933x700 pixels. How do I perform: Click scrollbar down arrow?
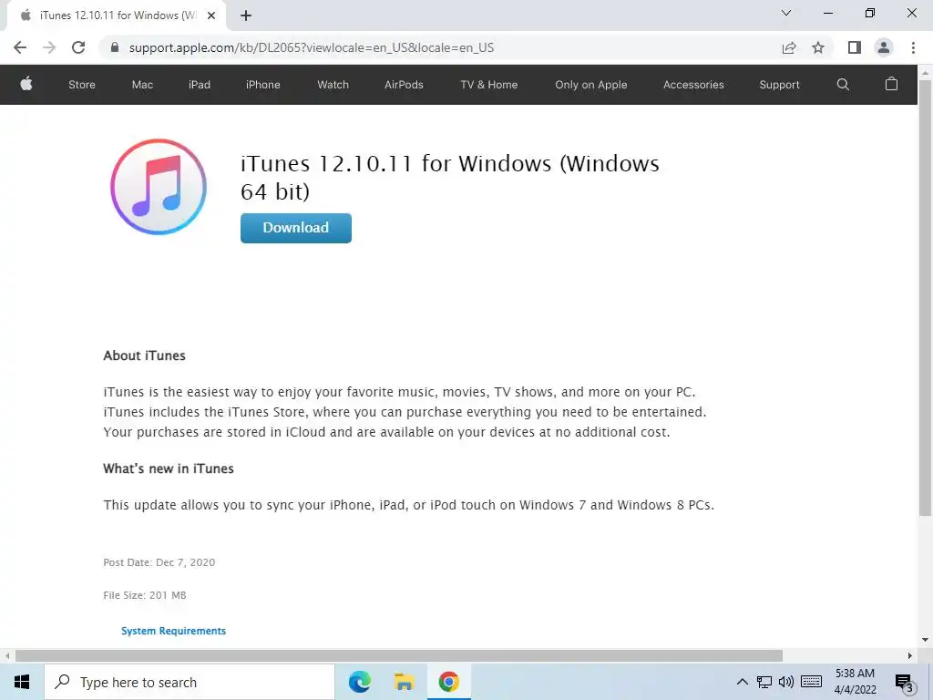click(x=925, y=640)
